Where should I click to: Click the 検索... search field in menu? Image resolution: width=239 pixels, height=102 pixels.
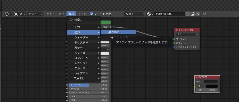click(x=84, y=20)
